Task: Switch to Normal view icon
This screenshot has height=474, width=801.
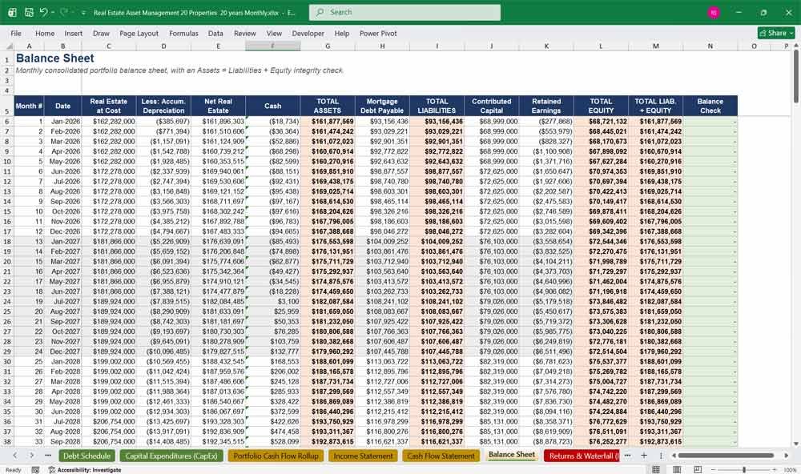Action: click(x=656, y=469)
